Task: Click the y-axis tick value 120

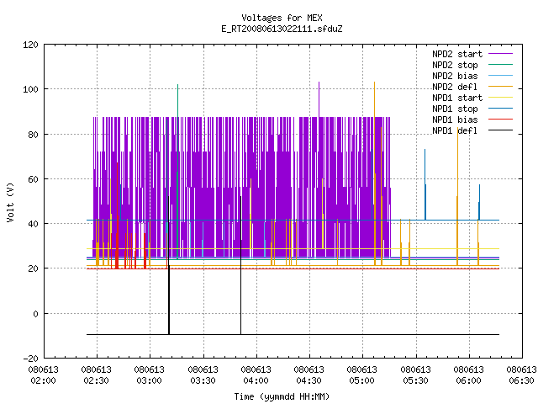Action: pos(30,45)
